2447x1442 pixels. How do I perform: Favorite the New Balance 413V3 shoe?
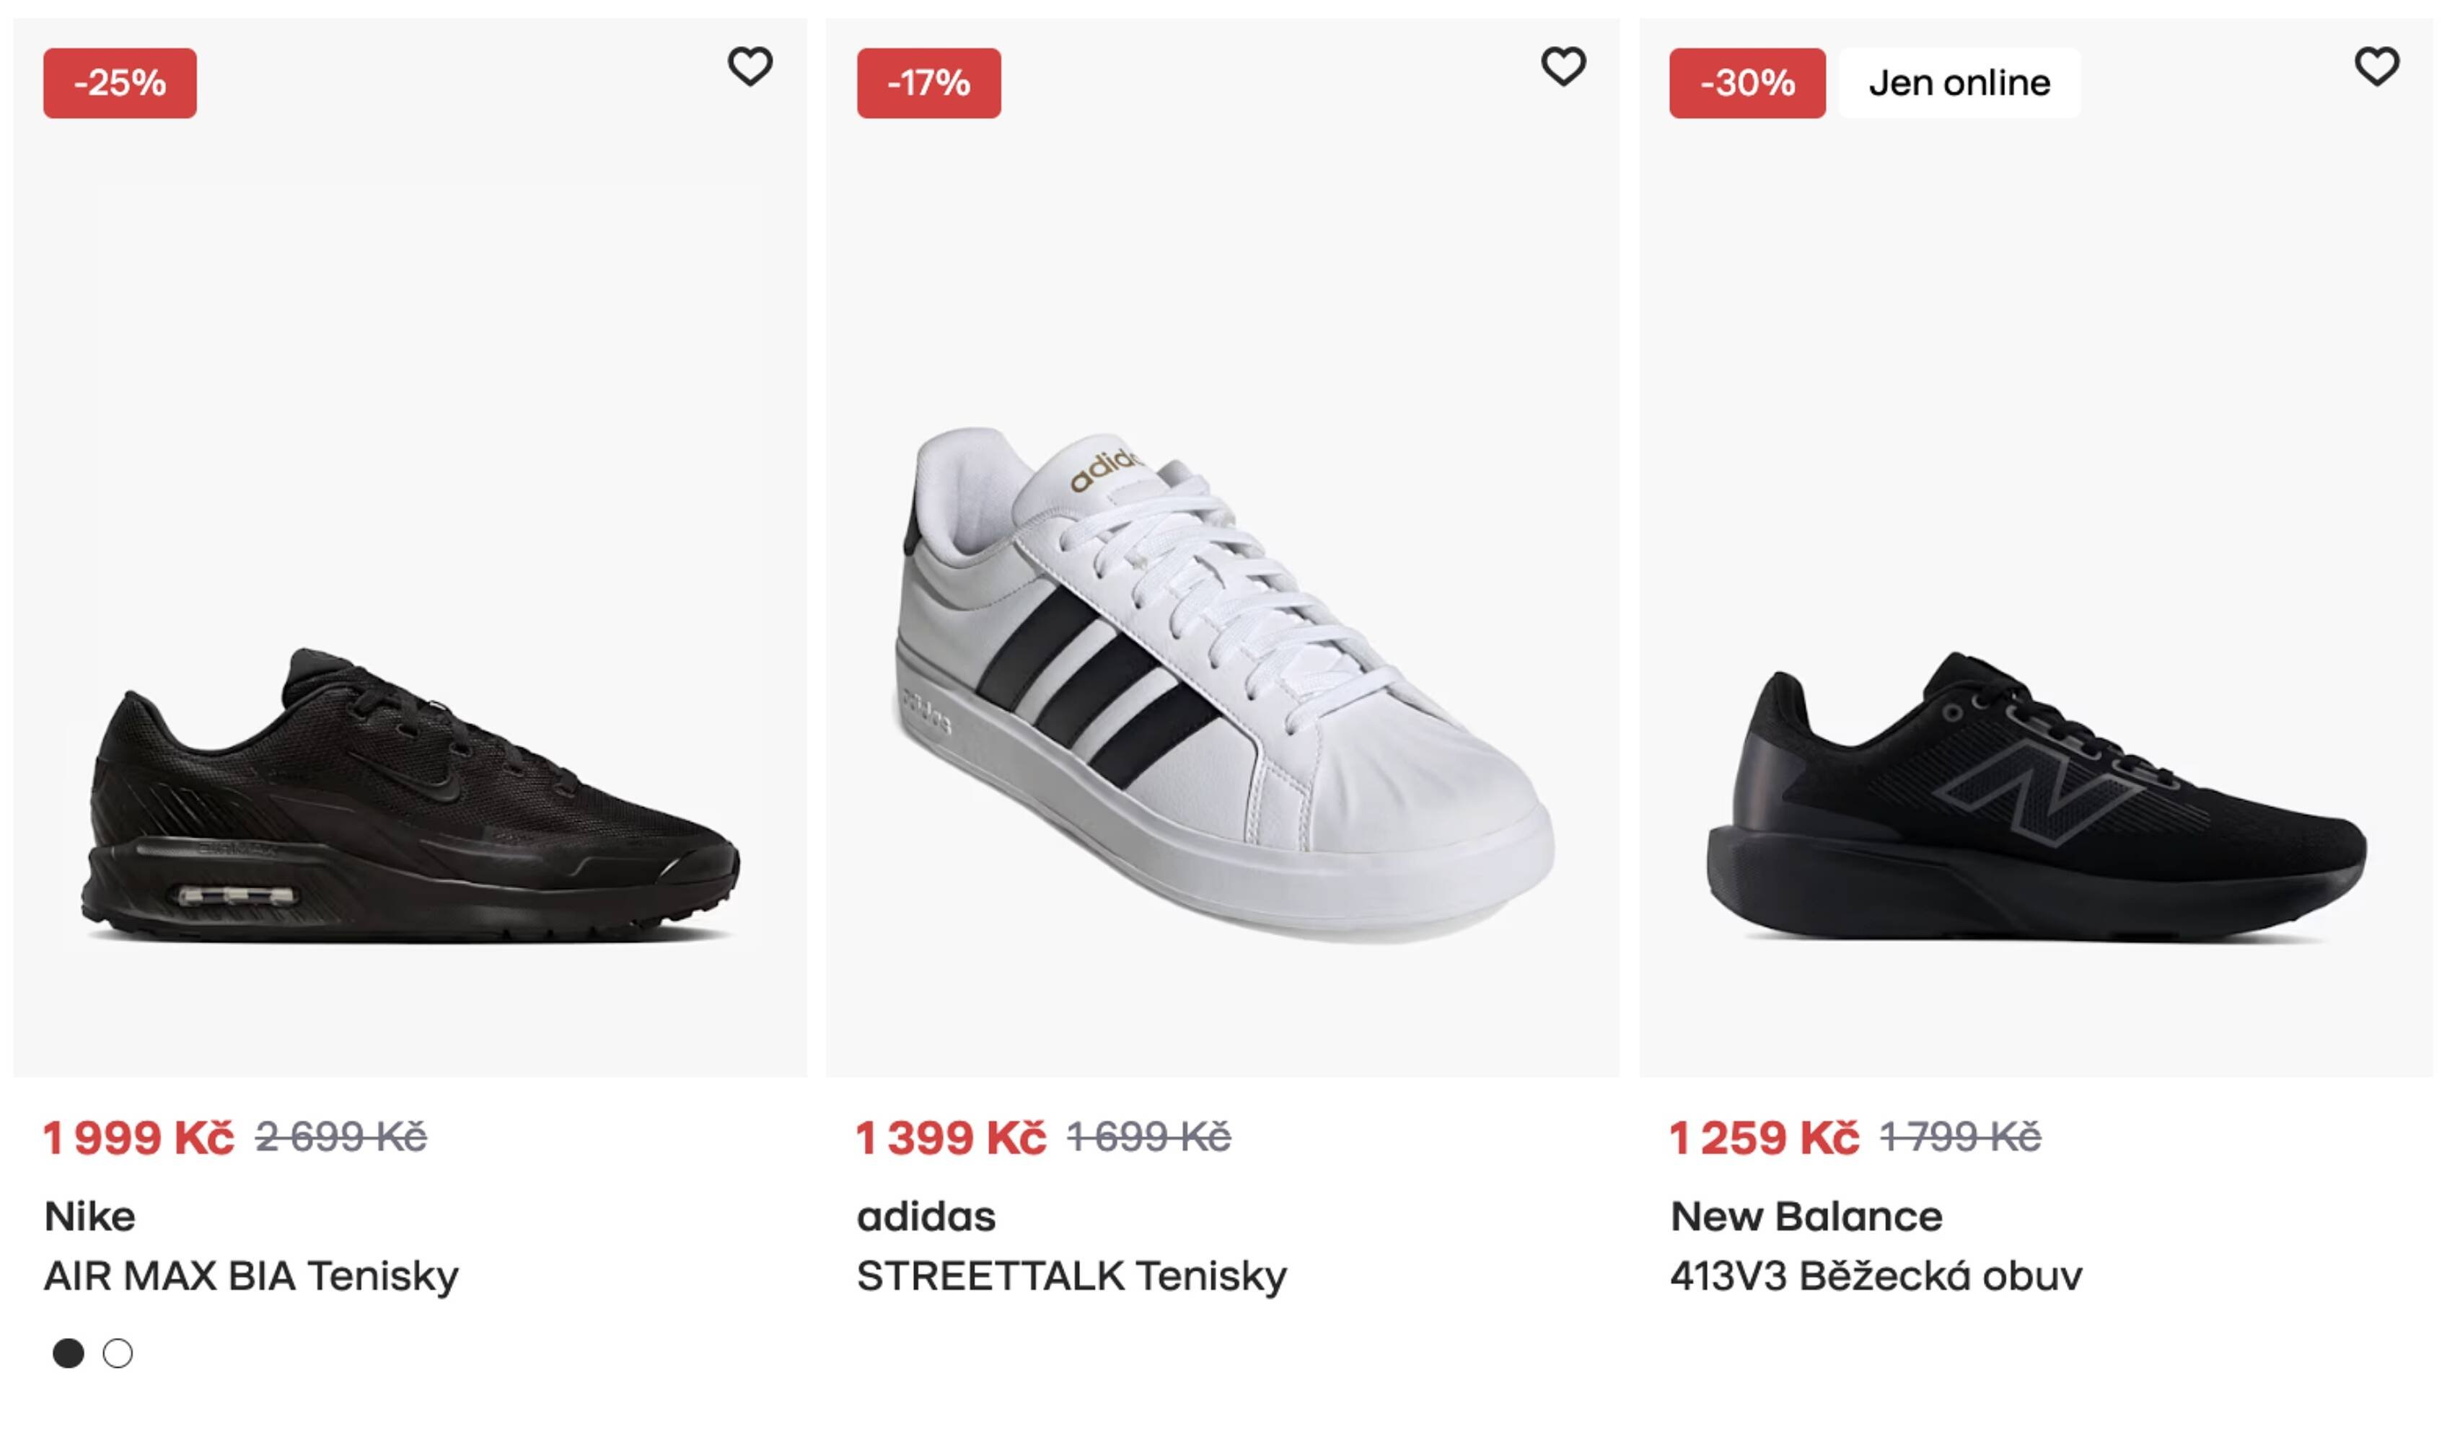(2376, 68)
